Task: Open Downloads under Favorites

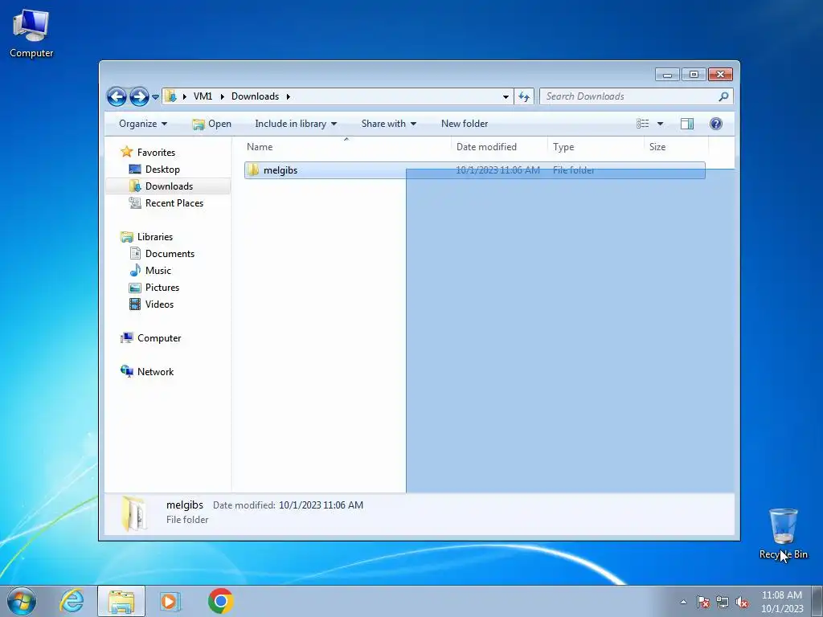Action: tap(169, 186)
